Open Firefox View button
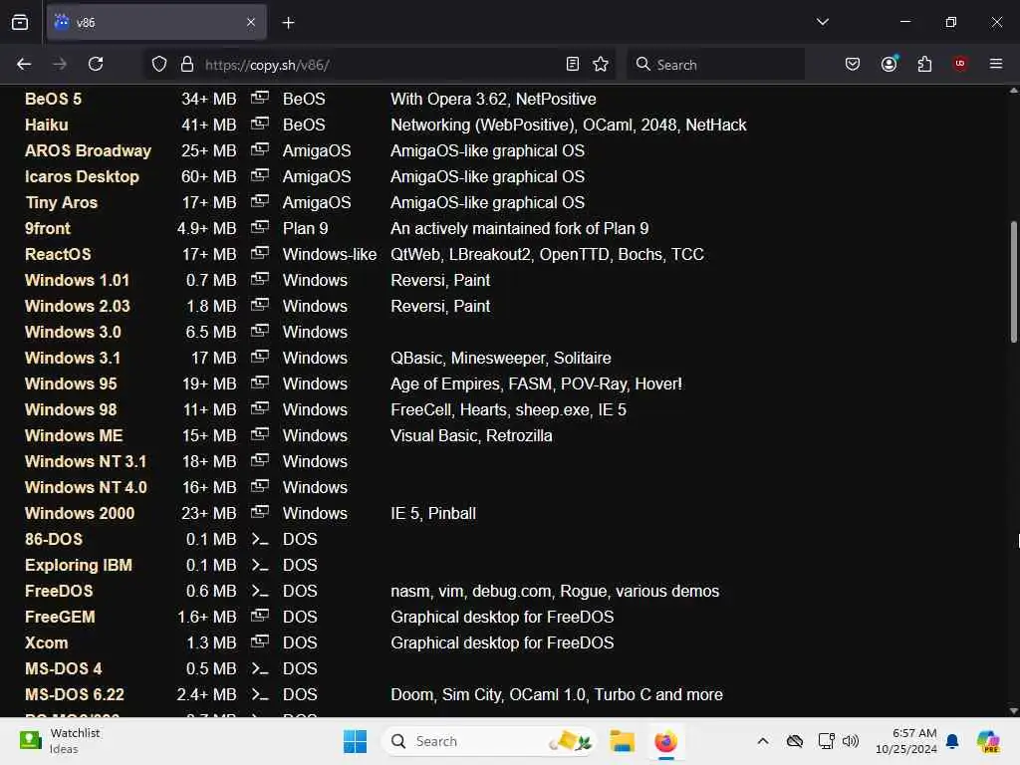 click(x=20, y=22)
